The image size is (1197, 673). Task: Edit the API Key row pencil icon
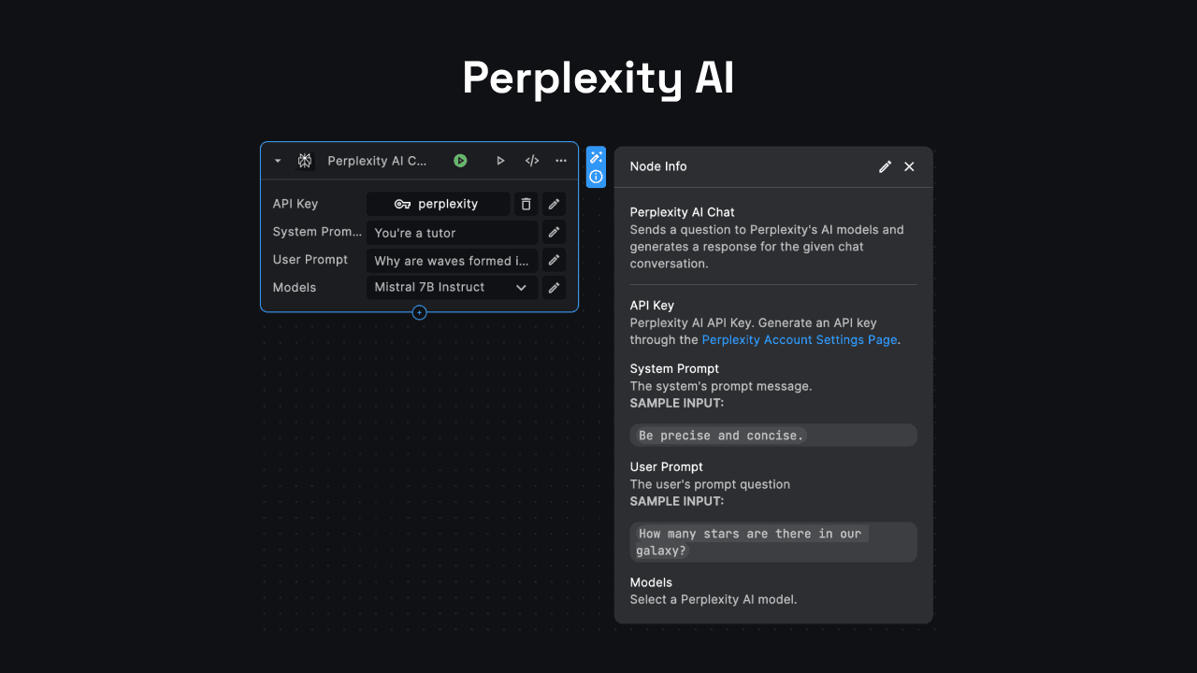(554, 204)
